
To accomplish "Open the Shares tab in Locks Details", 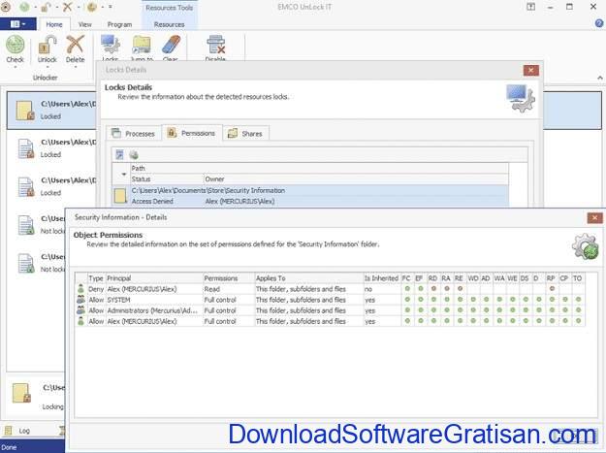I will pyautogui.click(x=245, y=133).
